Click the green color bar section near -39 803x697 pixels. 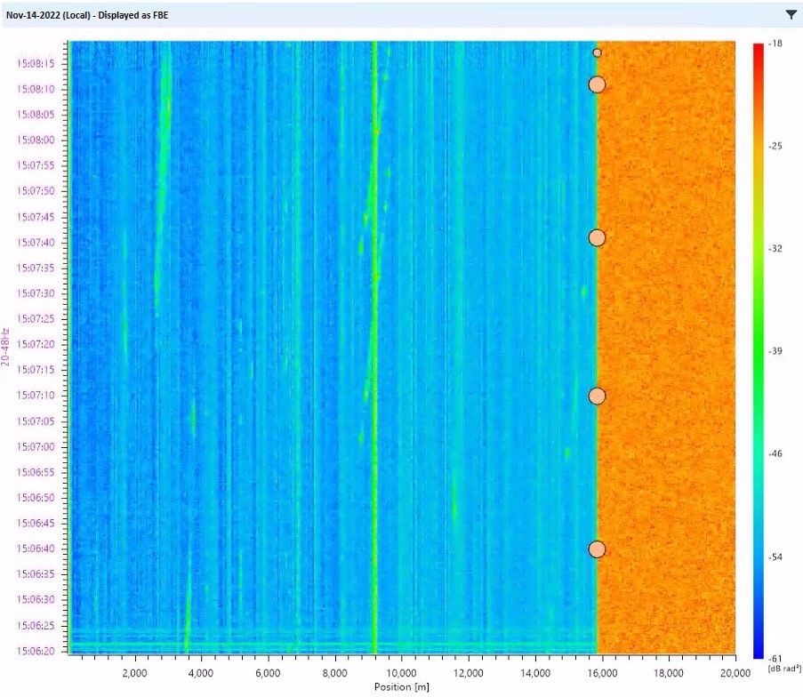pyautogui.click(x=759, y=352)
